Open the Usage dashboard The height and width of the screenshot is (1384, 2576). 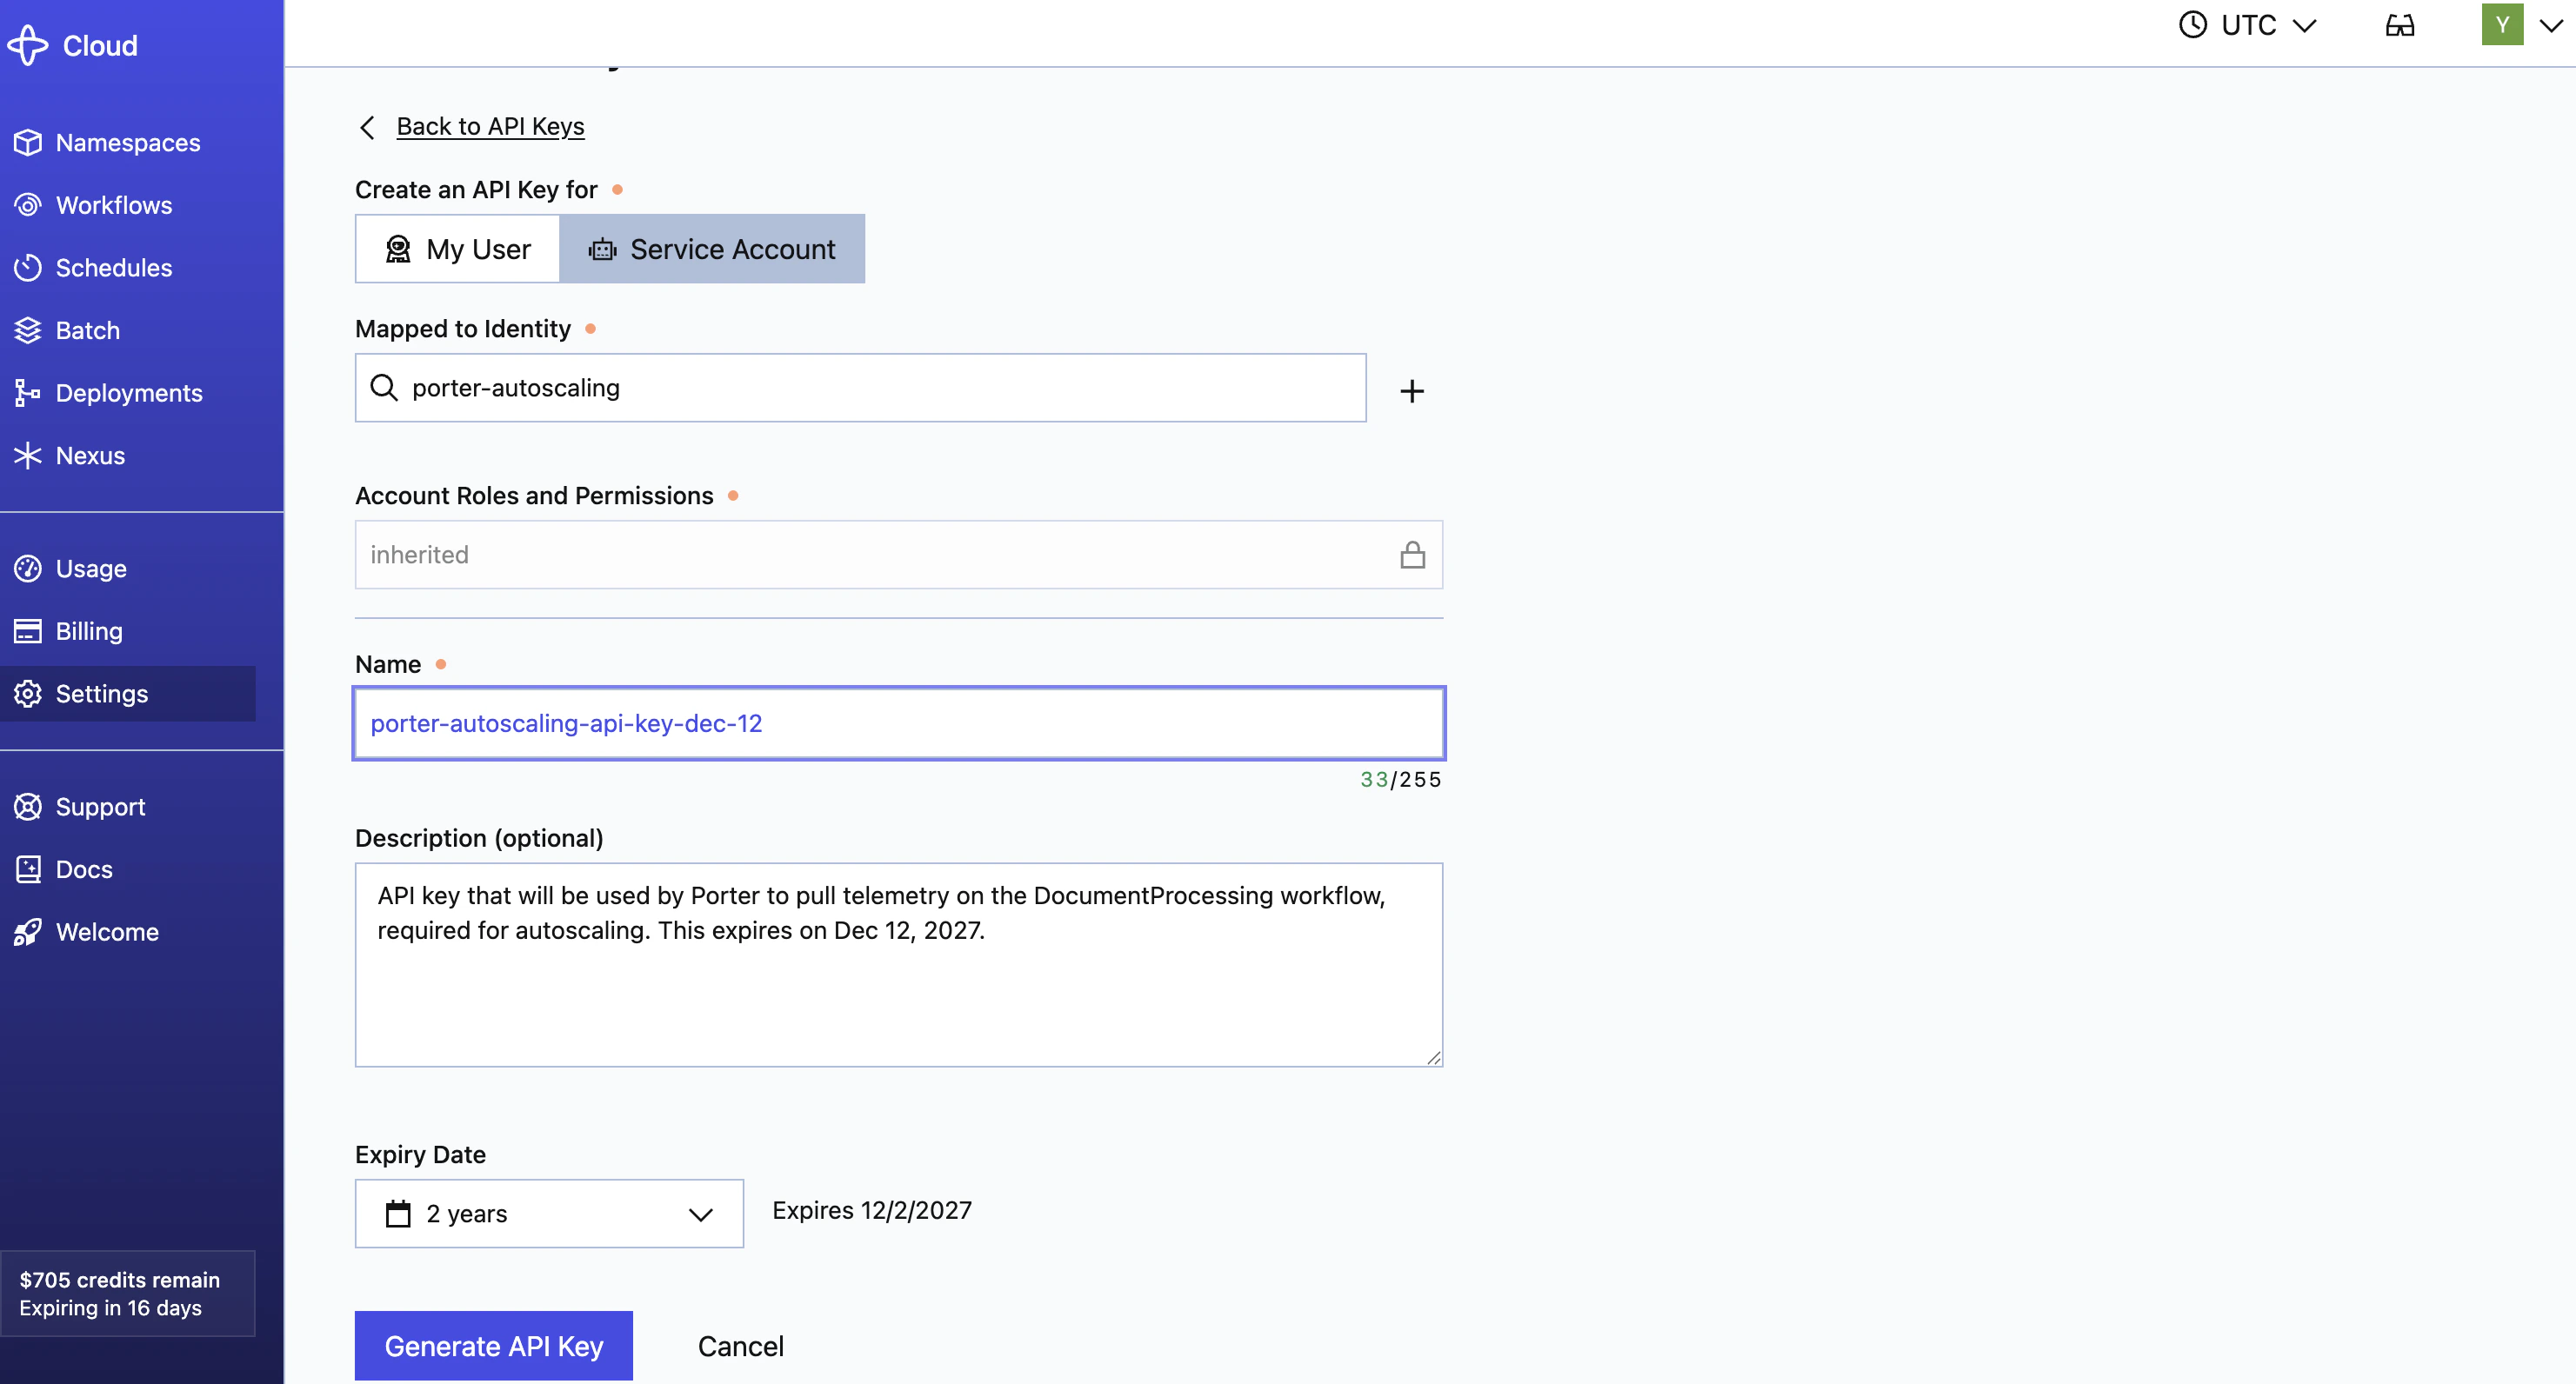click(90, 568)
